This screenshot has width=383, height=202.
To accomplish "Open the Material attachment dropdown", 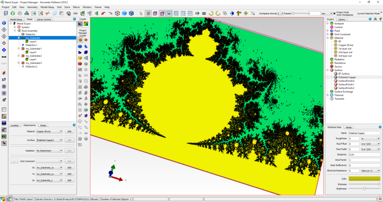I will 49,131.
